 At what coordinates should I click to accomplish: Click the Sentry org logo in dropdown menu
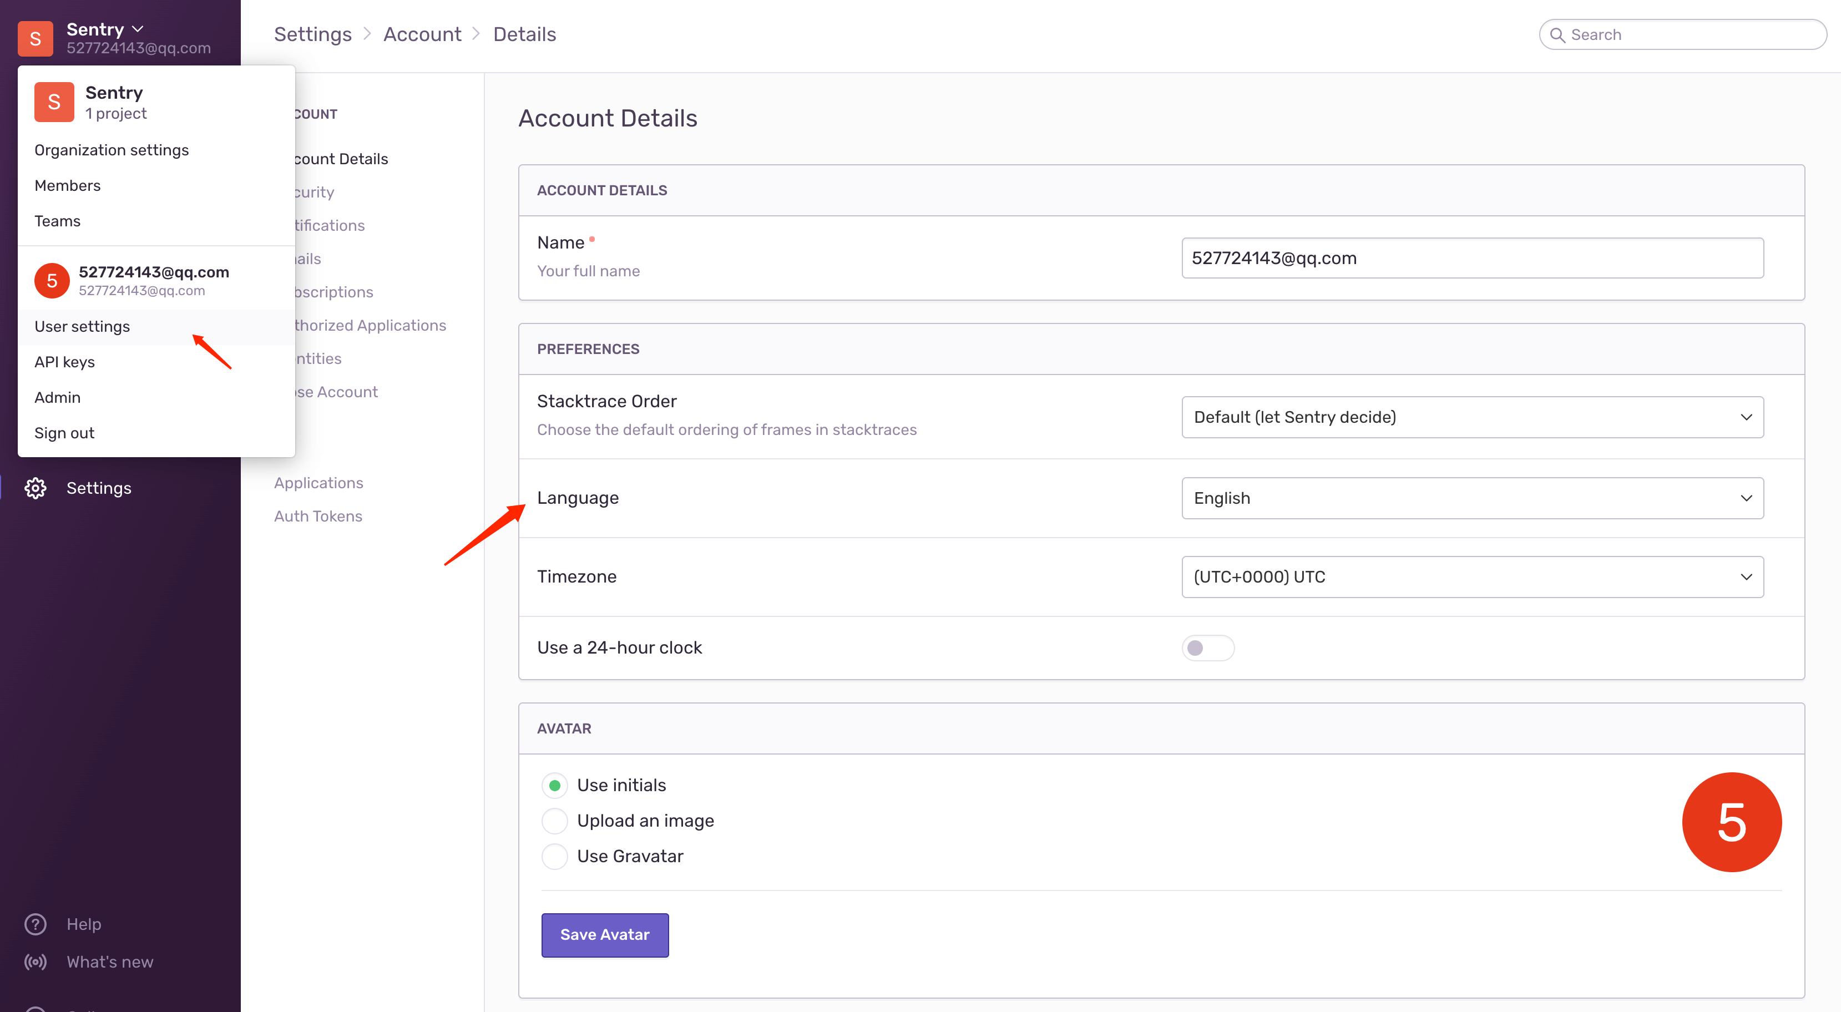click(x=54, y=102)
